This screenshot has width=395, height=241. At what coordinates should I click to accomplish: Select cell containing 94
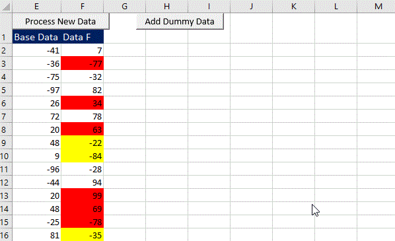(83, 182)
